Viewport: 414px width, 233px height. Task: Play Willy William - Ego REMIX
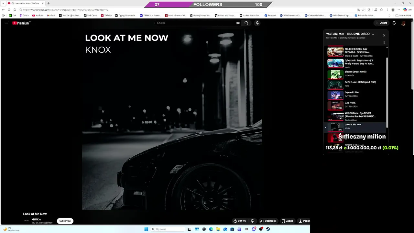pyautogui.click(x=355, y=116)
